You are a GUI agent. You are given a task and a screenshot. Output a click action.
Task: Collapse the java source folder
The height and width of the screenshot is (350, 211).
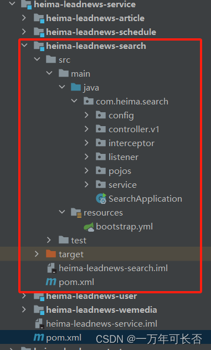click(x=61, y=87)
